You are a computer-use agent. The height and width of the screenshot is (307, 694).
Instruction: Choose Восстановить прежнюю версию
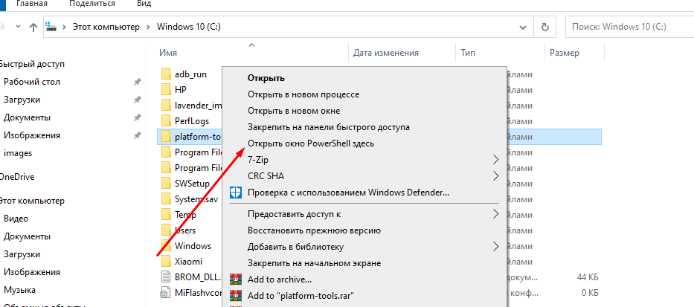[x=314, y=230]
